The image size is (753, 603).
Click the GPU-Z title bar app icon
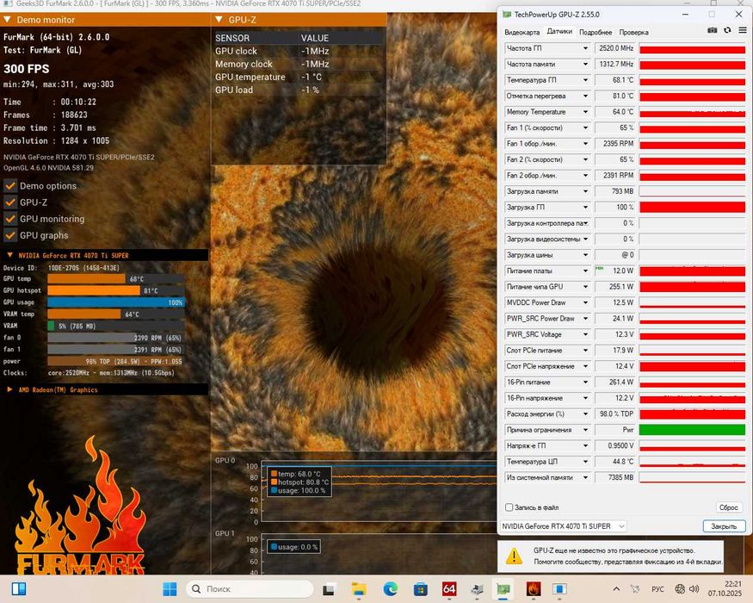pos(506,15)
